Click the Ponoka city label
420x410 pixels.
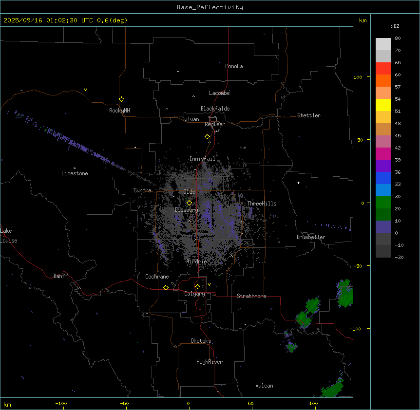click(234, 66)
